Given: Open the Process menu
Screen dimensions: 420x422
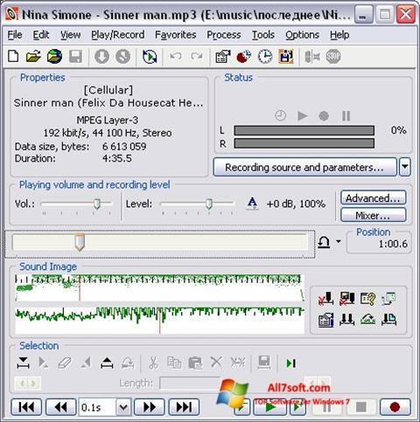Looking at the screenshot, I should (224, 35).
